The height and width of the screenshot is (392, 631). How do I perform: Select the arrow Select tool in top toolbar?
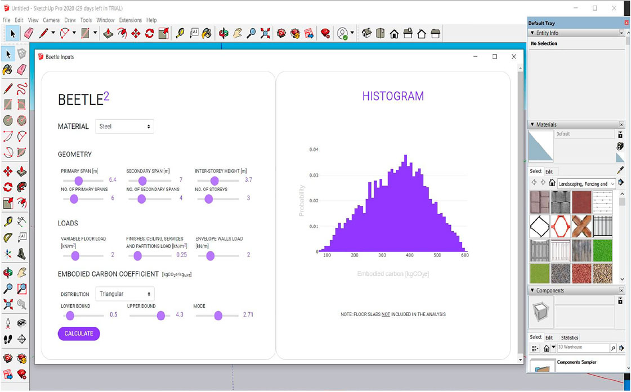[x=12, y=33]
